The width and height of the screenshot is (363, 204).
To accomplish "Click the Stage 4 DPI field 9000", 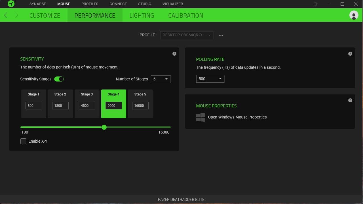I will pos(114,105).
